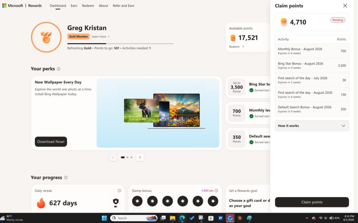Open the Your perks info icon
The image size is (358, 223).
58,69
